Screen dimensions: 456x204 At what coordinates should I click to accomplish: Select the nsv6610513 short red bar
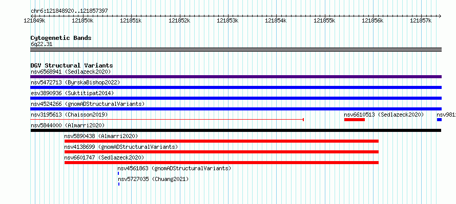tap(354, 120)
